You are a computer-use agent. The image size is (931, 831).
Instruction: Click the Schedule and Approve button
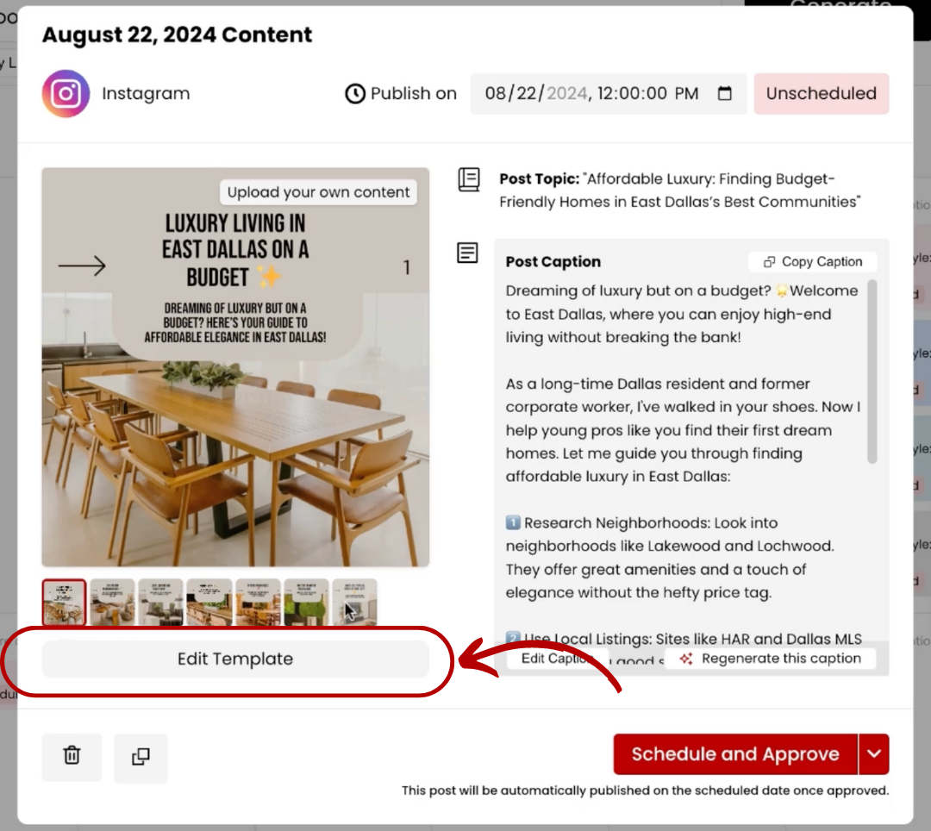[x=735, y=753]
